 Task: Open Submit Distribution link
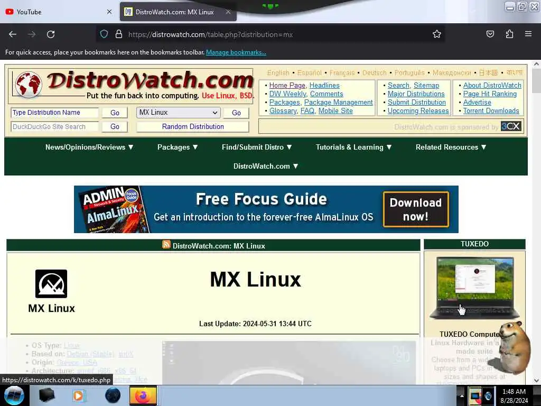click(417, 102)
